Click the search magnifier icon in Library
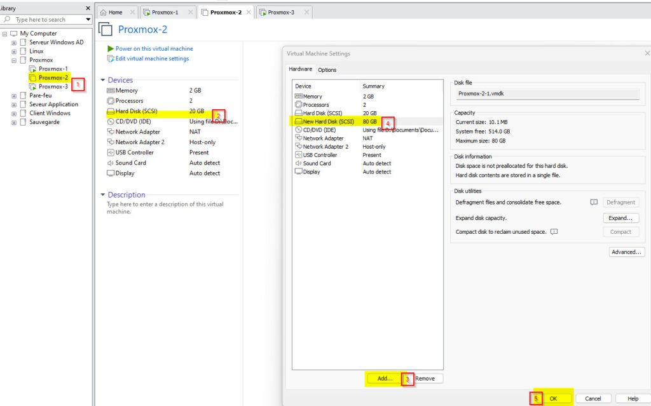Image resolution: width=651 pixels, height=406 pixels. [x=7, y=19]
